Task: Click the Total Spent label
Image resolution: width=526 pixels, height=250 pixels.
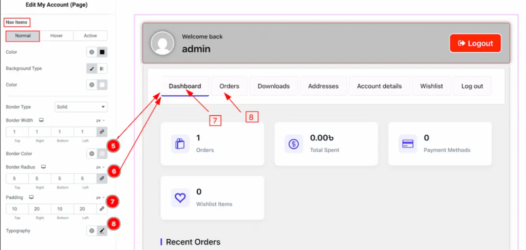Action: pos(325,150)
